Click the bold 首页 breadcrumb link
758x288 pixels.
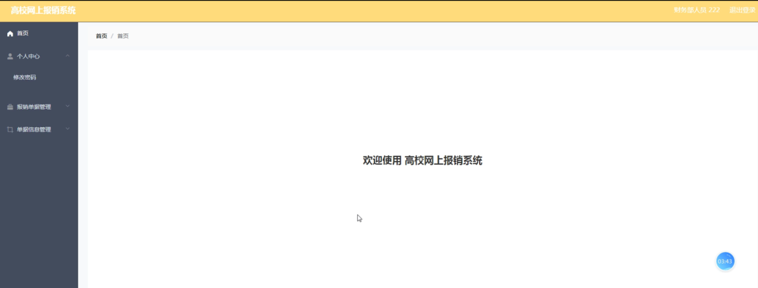pyautogui.click(x=102, y=36)
